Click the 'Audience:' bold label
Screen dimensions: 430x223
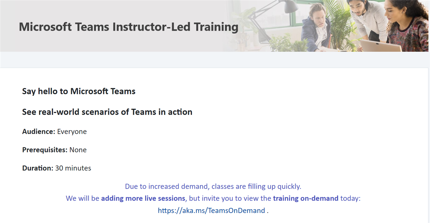coord(39,132)
